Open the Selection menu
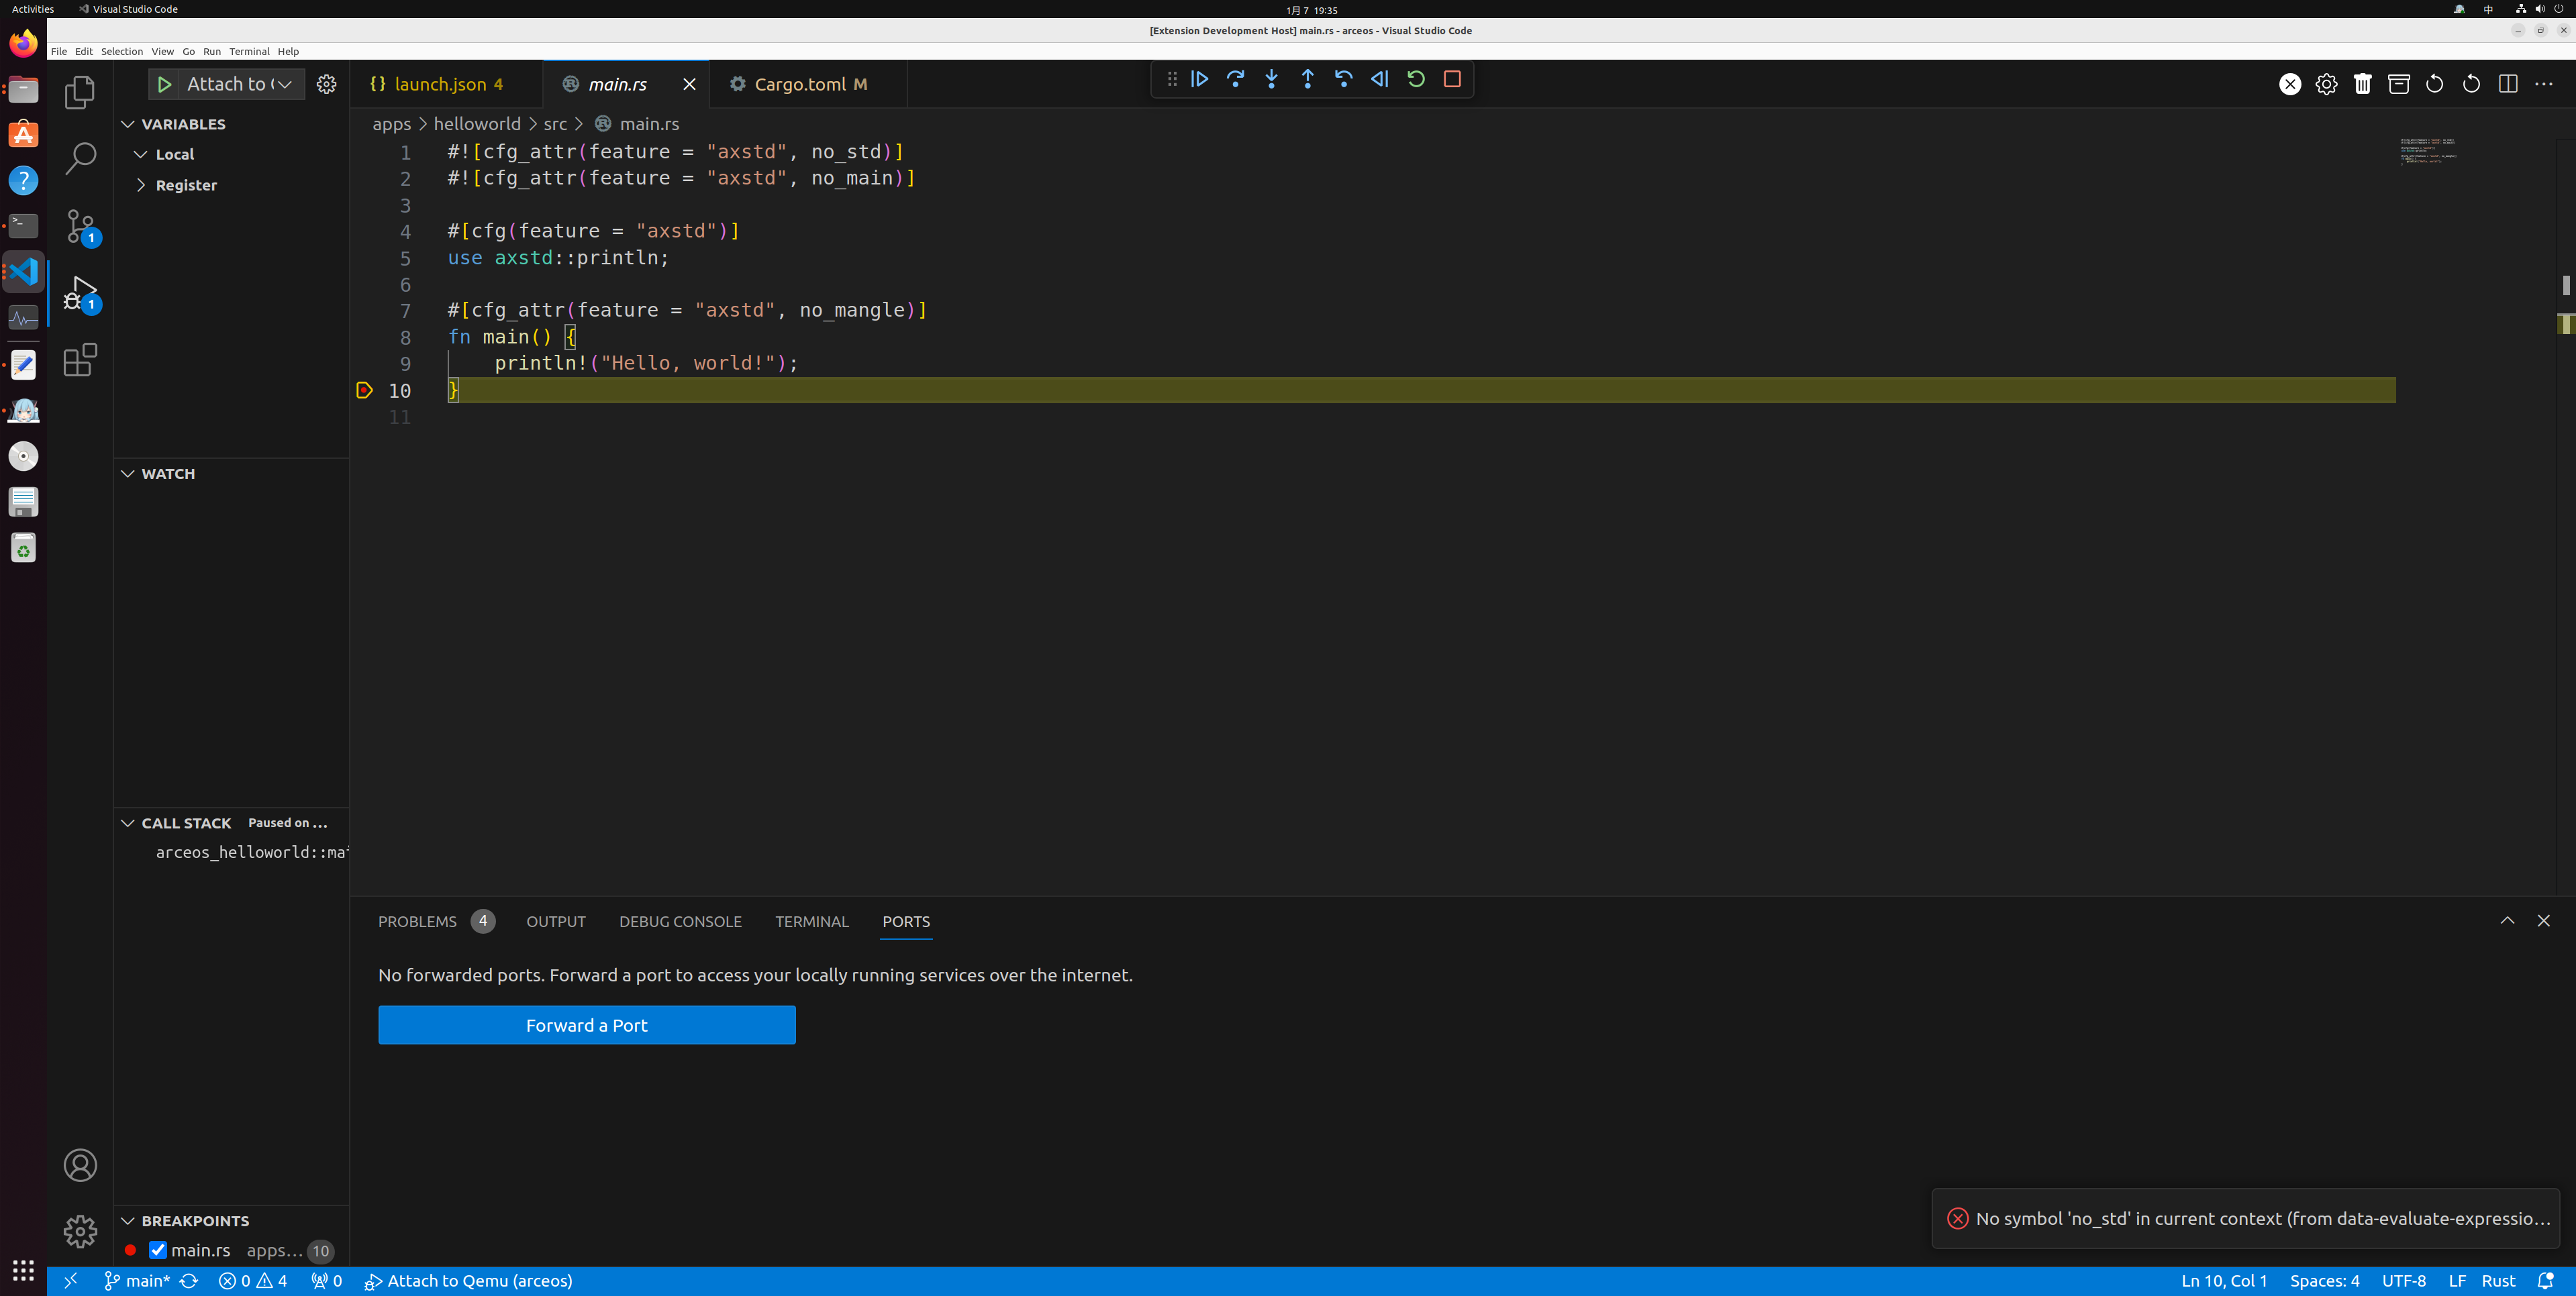 [122, 51]
